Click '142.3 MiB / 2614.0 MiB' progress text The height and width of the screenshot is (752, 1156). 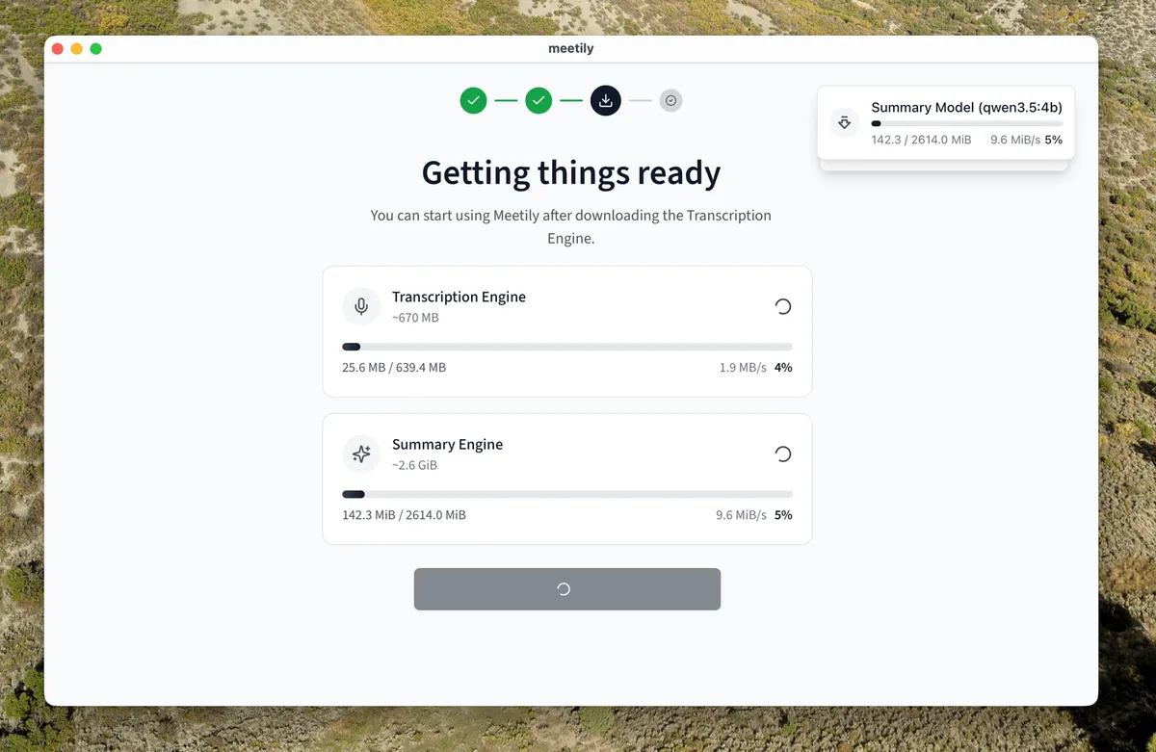404,515
